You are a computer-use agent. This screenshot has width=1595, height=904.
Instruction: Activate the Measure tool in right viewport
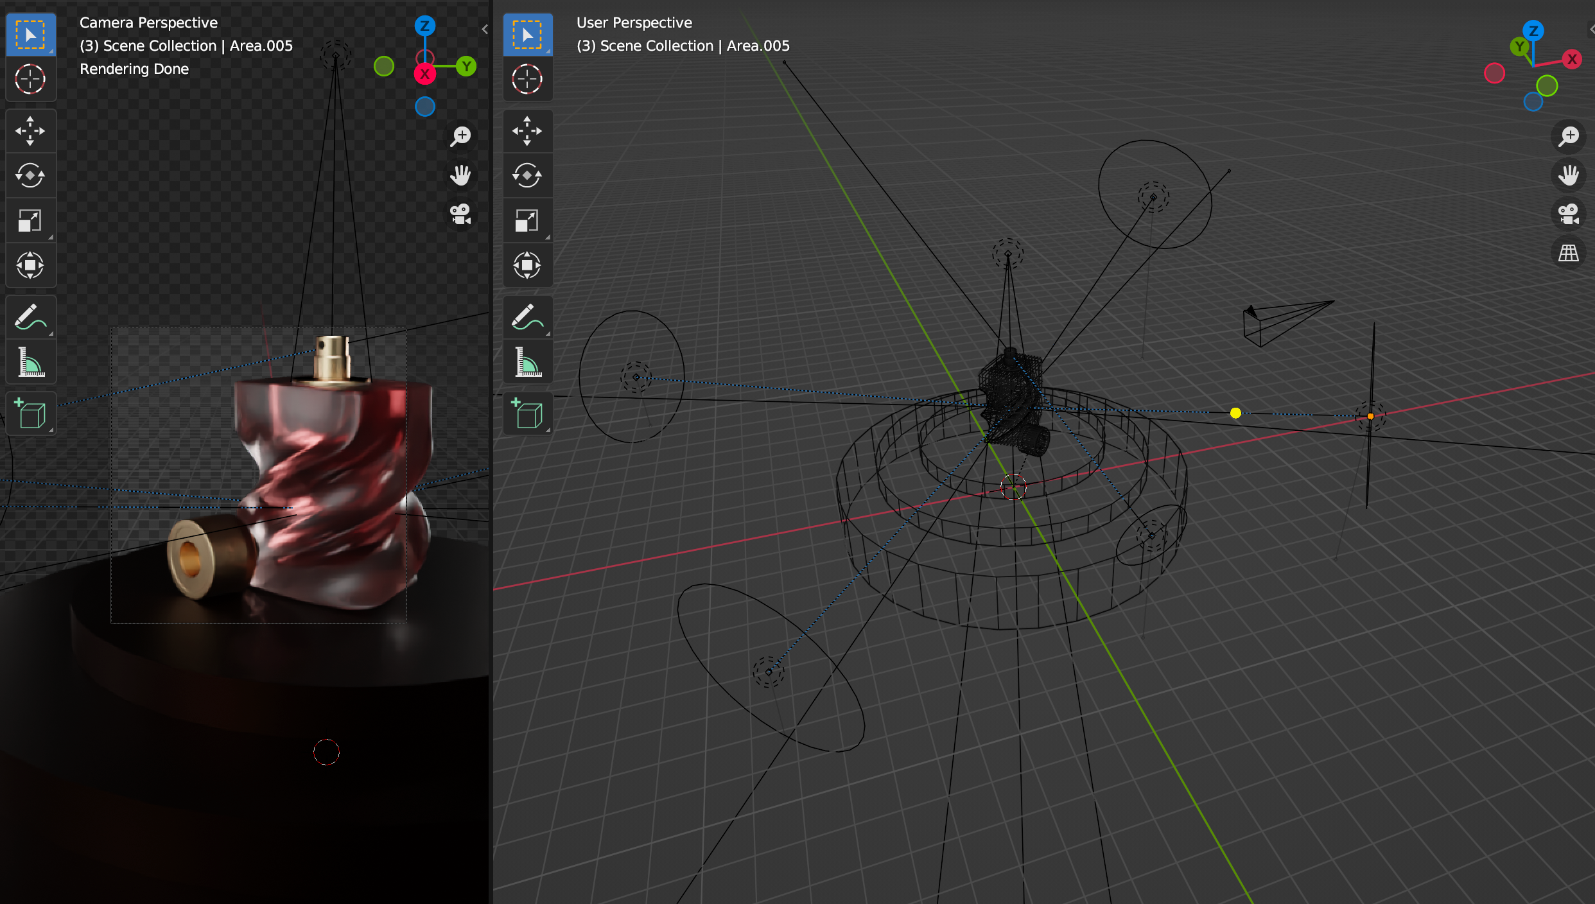pyautogui.click(x=527, y=361)
